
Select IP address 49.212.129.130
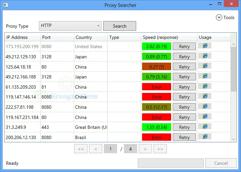click(x=21, y=57)
